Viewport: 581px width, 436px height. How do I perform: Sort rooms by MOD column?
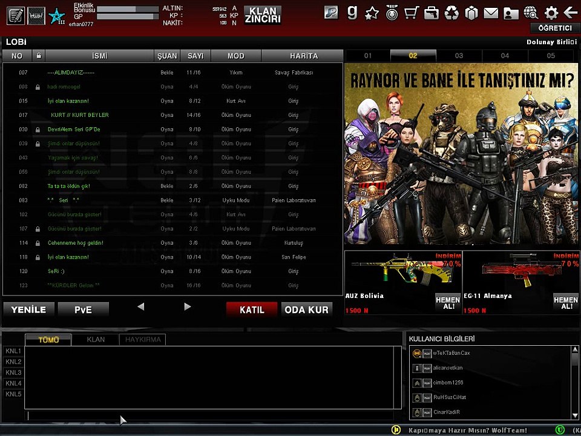pos(236,56)
